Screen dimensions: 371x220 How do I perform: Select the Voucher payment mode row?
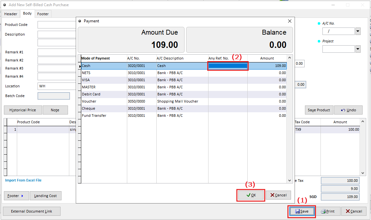click(x=184, y=101)
